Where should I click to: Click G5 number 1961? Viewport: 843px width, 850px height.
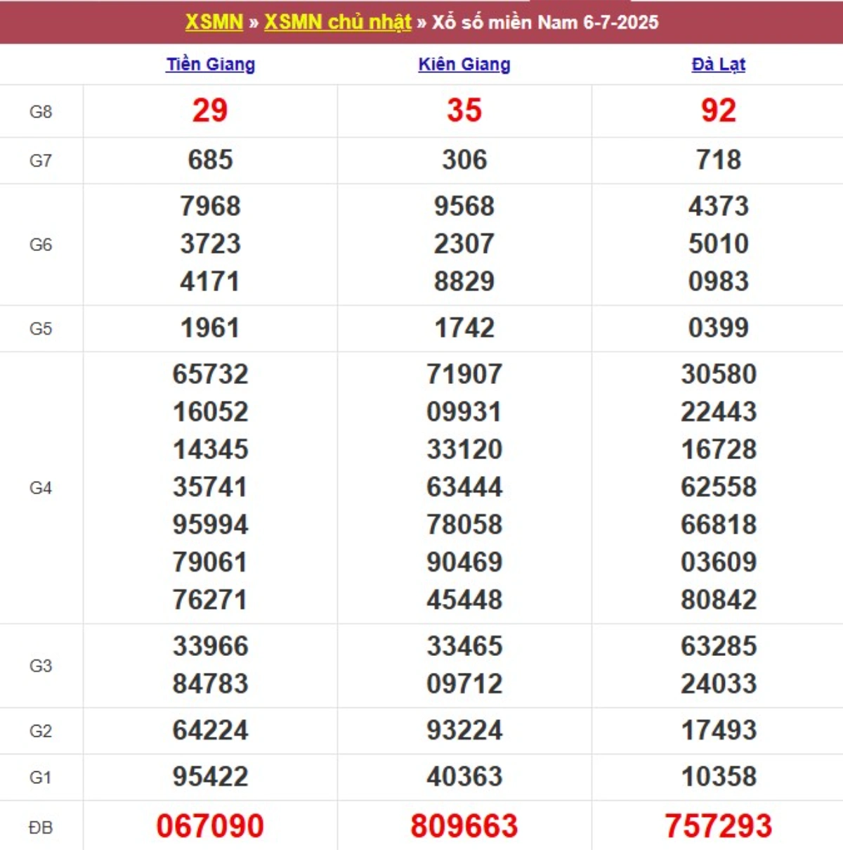pos(210,328)
